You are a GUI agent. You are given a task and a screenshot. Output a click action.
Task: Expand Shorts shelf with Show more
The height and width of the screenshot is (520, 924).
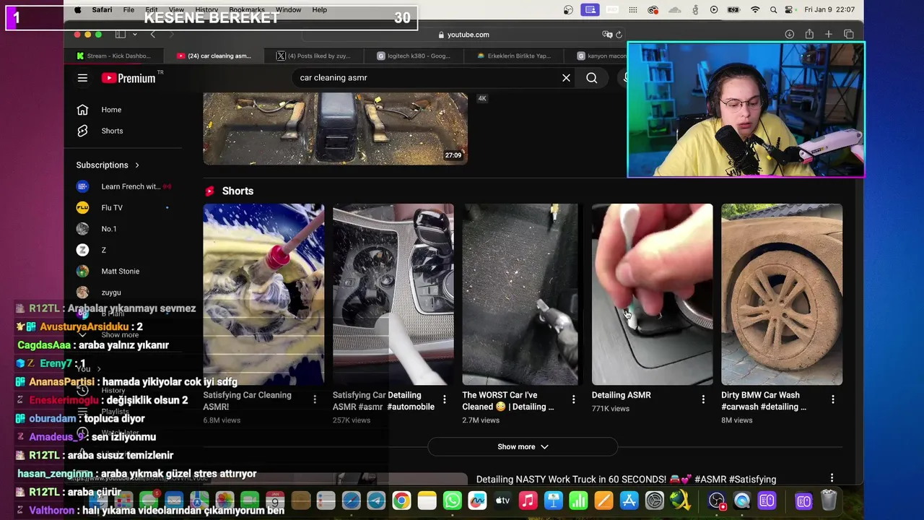[523, 447]
